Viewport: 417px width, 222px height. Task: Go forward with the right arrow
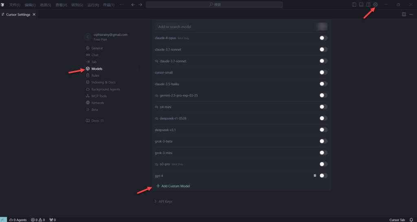click(140, 4)
